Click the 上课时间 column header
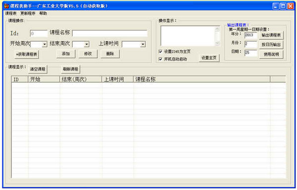297x190 pixels. 118,79
